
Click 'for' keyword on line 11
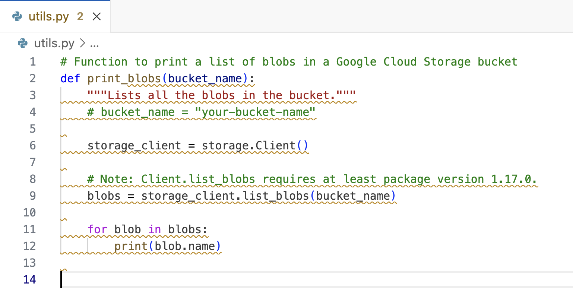[97, 229]
